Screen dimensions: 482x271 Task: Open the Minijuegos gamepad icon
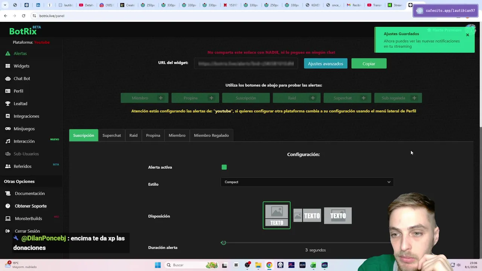8,129
